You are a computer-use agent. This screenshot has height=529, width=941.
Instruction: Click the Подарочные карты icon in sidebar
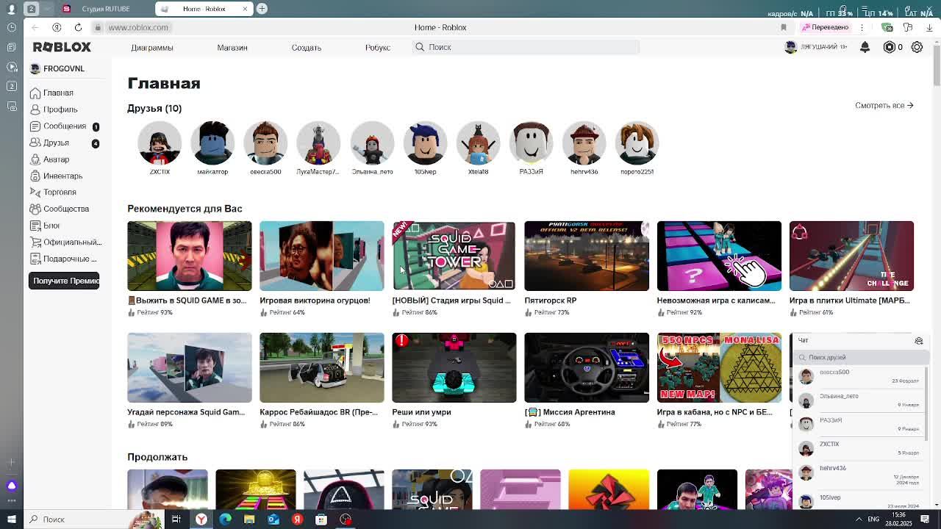[x=35, y=259]
